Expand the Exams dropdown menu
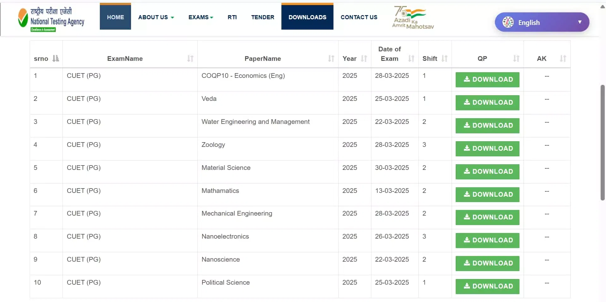The image size is (606, 302). [201, 17]
